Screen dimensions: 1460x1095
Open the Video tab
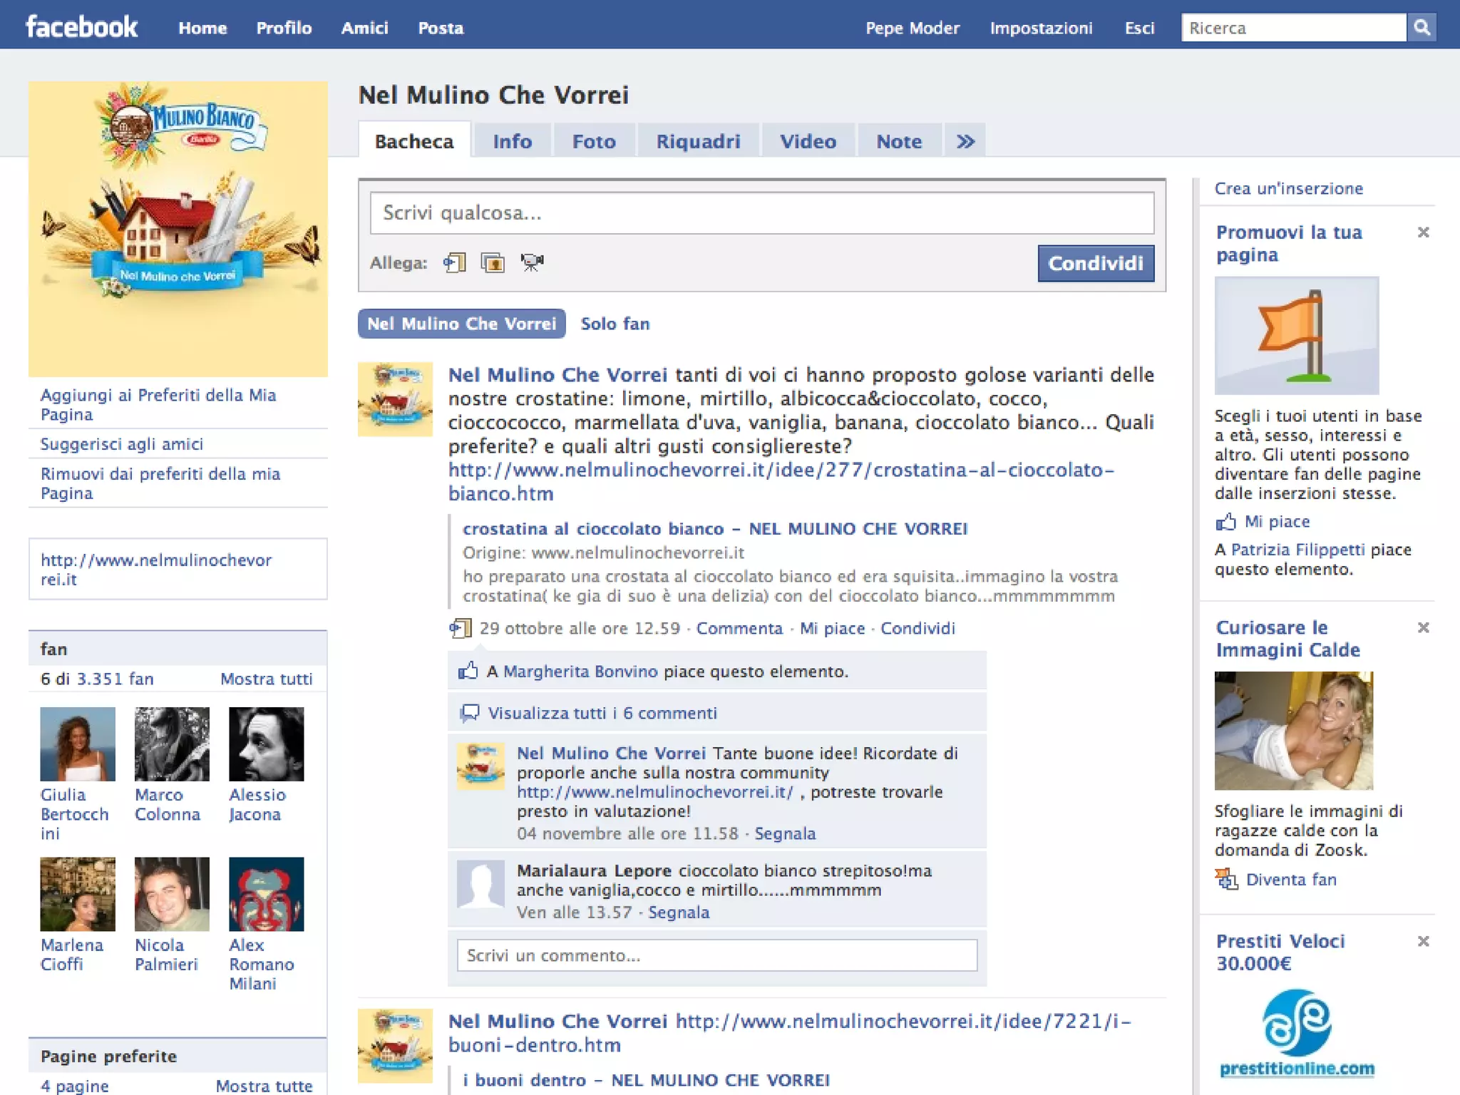(808, 141)
